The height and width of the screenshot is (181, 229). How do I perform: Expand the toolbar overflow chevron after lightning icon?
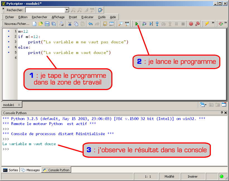(x=213, y=23)
